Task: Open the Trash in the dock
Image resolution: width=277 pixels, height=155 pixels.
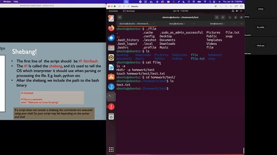Action: (111, 117)
